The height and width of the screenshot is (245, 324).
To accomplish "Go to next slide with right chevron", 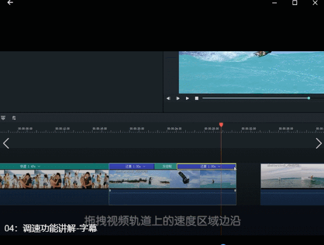I will point(318,143).
